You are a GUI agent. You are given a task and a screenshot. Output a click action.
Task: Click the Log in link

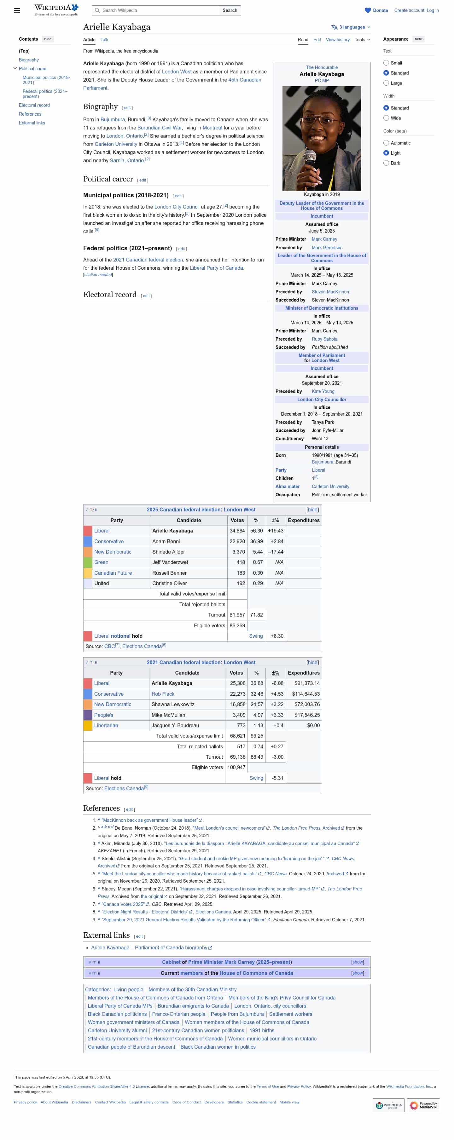pyautogui.click(x=433, y=10)
